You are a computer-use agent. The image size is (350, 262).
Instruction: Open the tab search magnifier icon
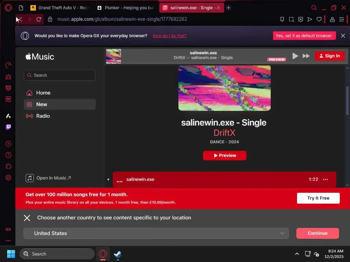click(314, 8)
